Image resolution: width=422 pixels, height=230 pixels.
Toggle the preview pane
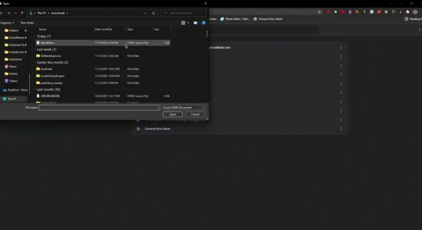pos(196,23)
